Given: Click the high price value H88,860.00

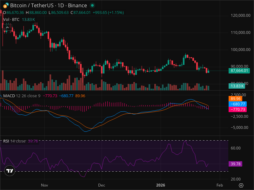Looking at the screenshot, I should click(36, 13).
